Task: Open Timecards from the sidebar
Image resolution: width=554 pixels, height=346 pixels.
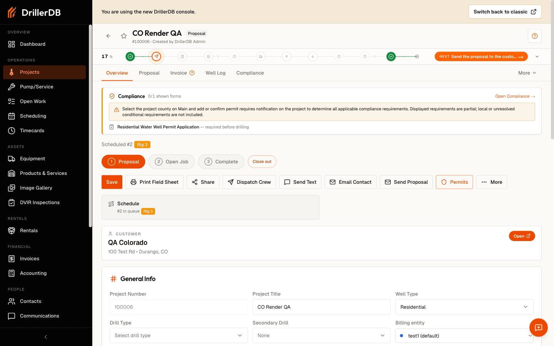Action: tap(44, 131)
